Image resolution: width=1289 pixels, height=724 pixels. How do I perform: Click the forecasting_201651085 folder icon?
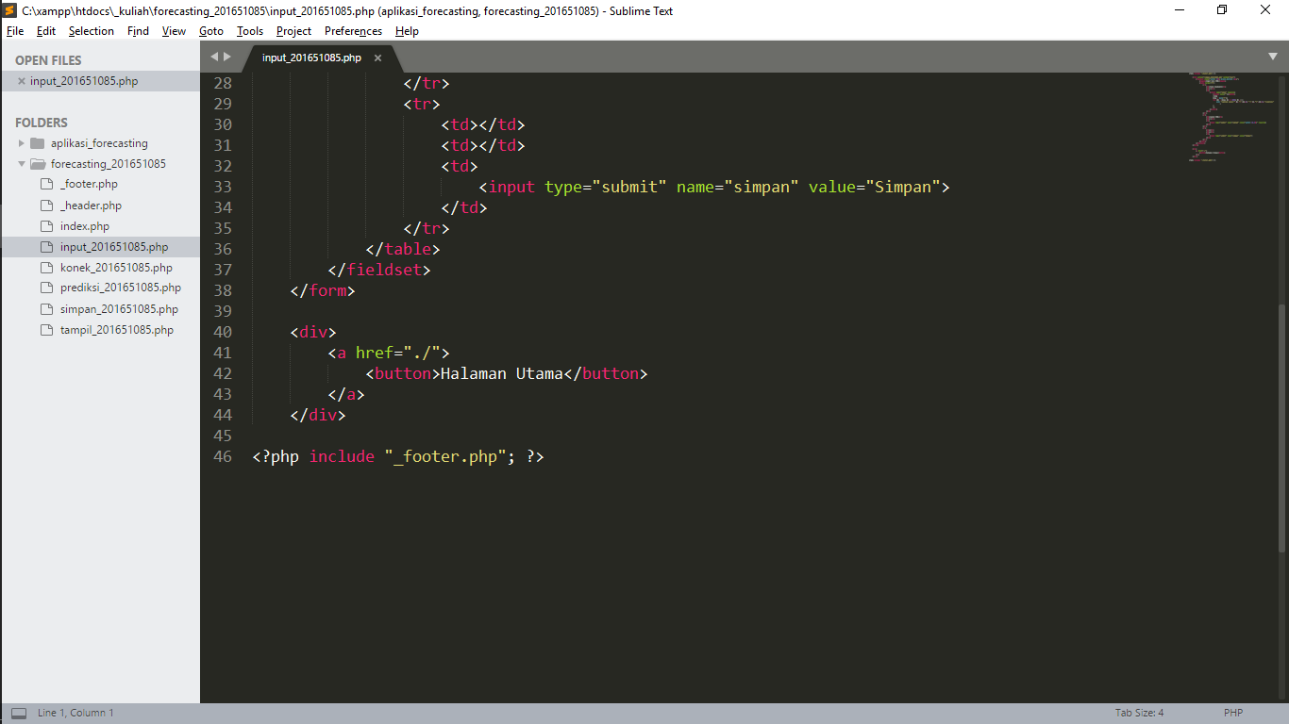[x=38, y=164]
